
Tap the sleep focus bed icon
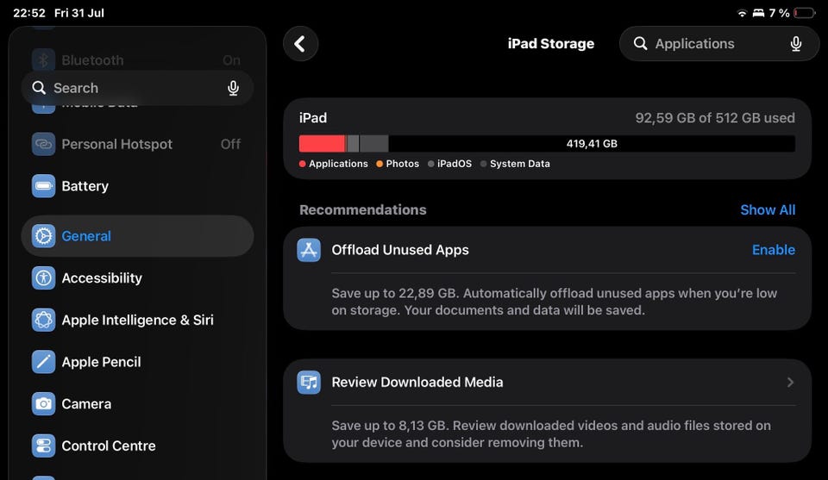tap(758, 13)
